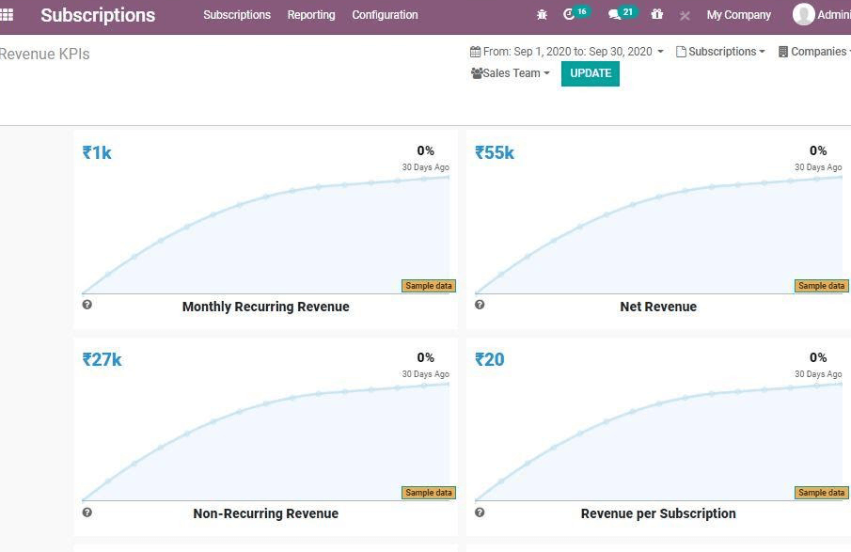Viewport: 851px width, 552px height.
Task: Click 0% change on Net Revenue card
Action: [x=818, y=150]
